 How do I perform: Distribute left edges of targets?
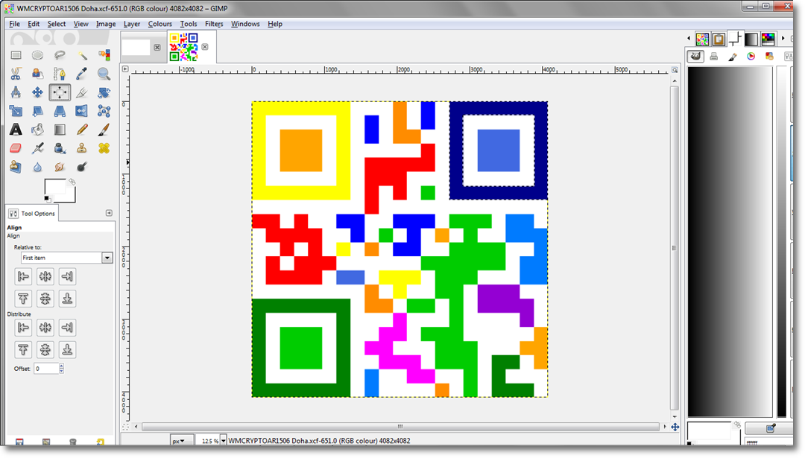[23, 327]
